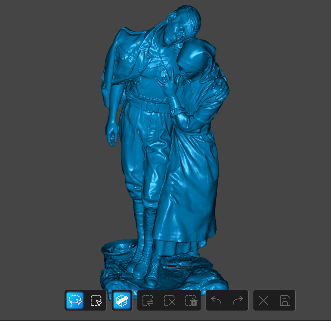Screen dimensions: 331x321
Task: Switch to the rectangle selection tool
Action: 96,300
